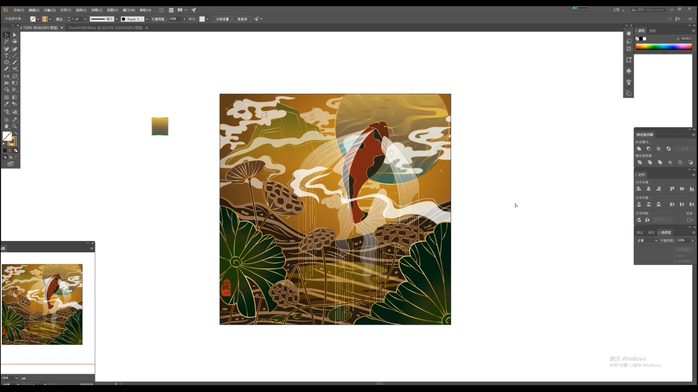Select the Scale tool
698x392 pixels.
(x=15, y=76)
